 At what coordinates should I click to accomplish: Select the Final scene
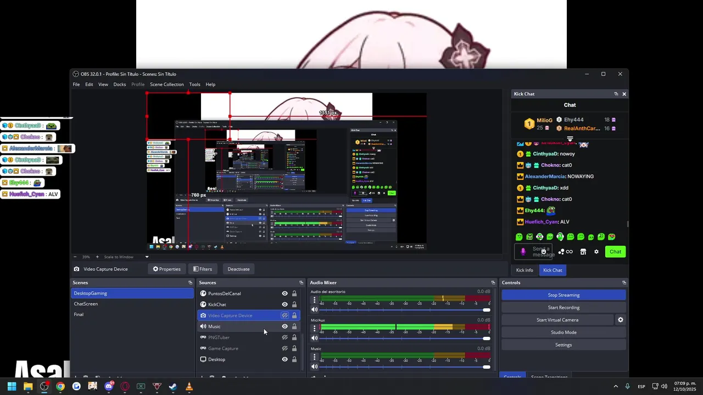click(132, 314)
